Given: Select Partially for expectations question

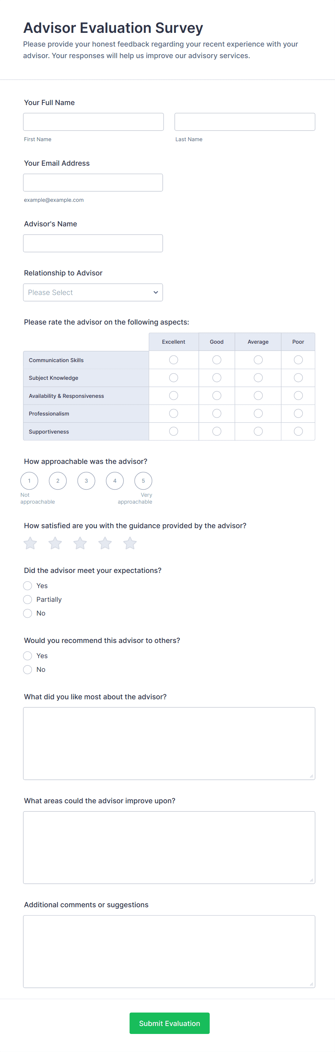Looking at the screenshot, I should (28, 600).
